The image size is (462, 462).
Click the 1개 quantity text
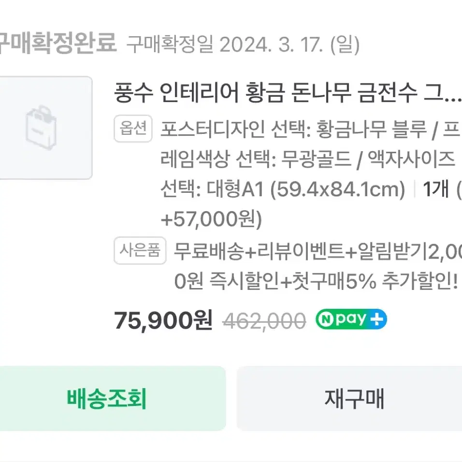coord(436,189)
